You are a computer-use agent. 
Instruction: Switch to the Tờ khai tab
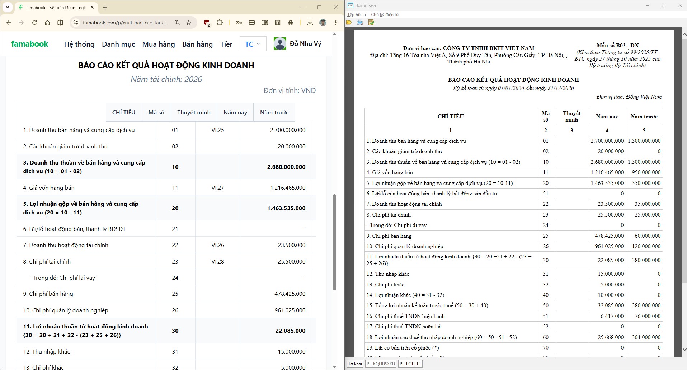(x=355, y=364)
